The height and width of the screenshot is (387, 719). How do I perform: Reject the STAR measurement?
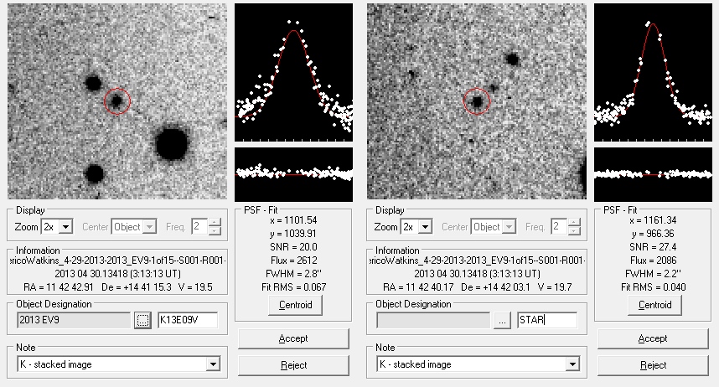click(653, 365)
